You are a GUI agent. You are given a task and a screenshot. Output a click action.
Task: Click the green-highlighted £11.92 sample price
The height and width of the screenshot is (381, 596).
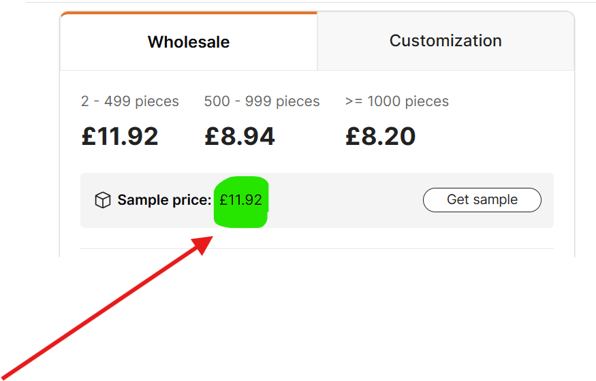(x=240, y=200)
